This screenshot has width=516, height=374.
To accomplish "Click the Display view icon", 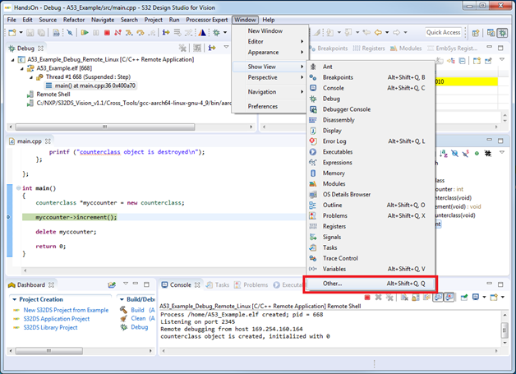I will coord(313,131).
